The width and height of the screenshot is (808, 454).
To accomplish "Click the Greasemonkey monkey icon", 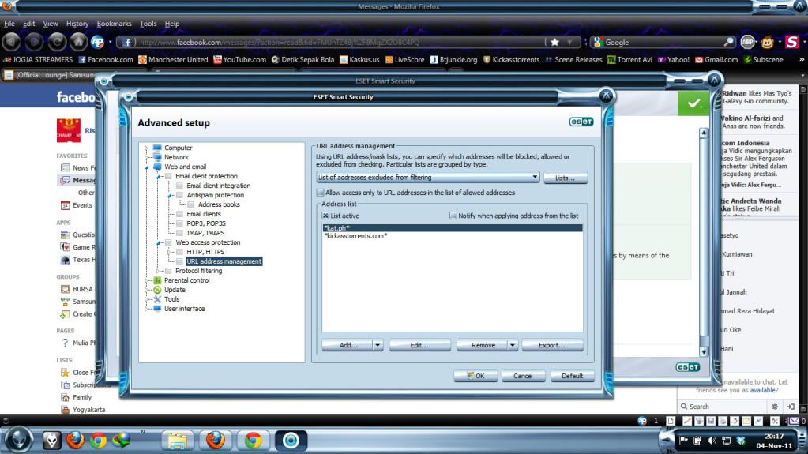I will (767, 43).
